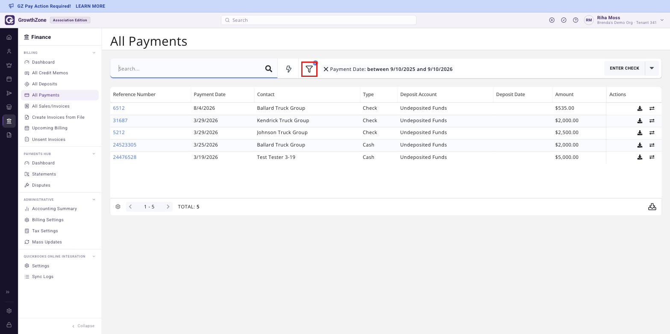
Task: Open Home icon in left rail
Action: click(9, 38)
